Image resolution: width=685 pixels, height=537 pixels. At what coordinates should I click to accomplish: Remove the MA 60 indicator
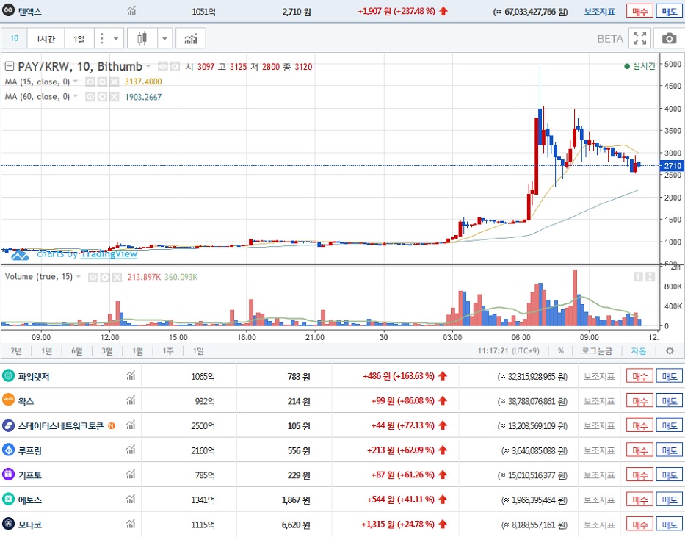(x=114, y=96)
